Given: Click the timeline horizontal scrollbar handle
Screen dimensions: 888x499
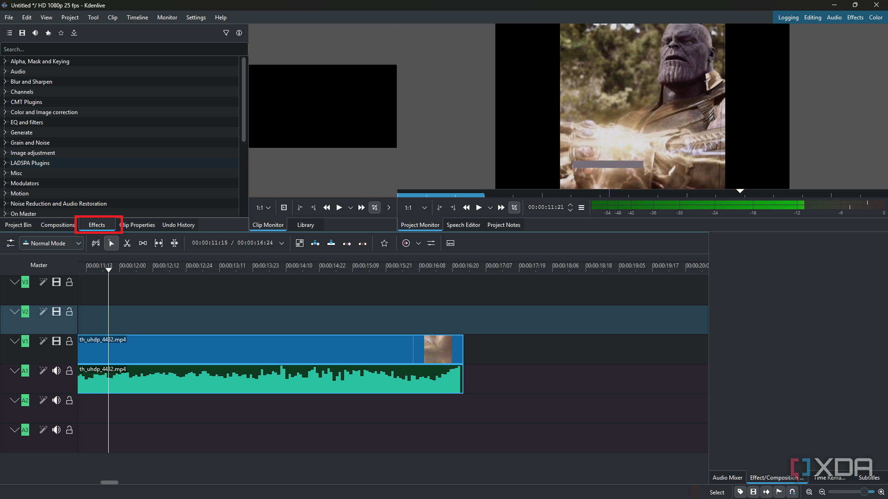Looking at the screenshot, I should (110, 482).
